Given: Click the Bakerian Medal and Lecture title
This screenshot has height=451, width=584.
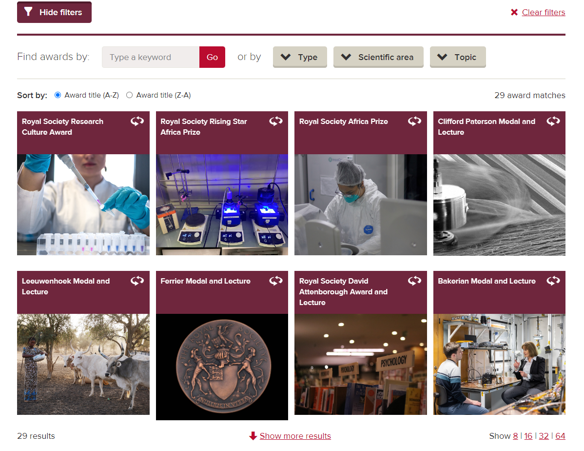Looking at the screenshot, I should pyautogui.click(x=487, y=281).
